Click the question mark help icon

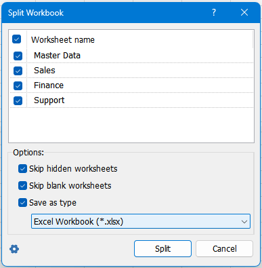click(214, 12)
